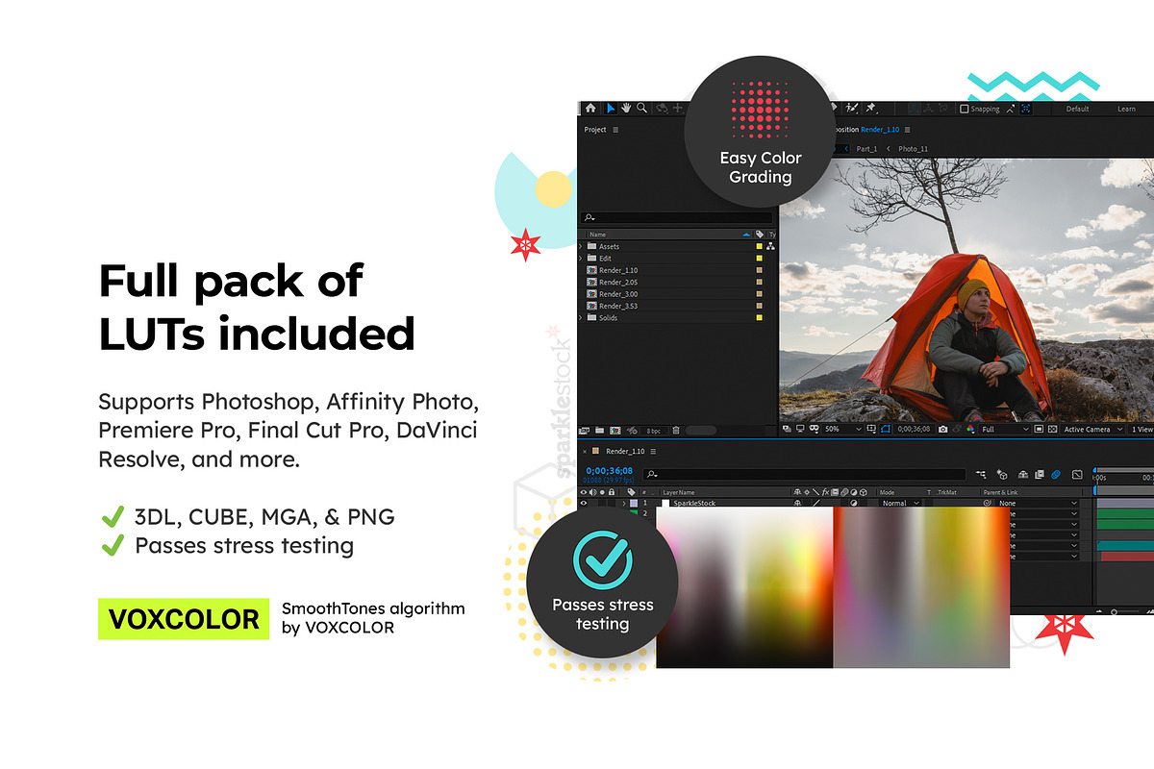1154x769 pixels.
Task: Hide the SparkleStock layer with its eye toggle
Action: pos(584,503)
